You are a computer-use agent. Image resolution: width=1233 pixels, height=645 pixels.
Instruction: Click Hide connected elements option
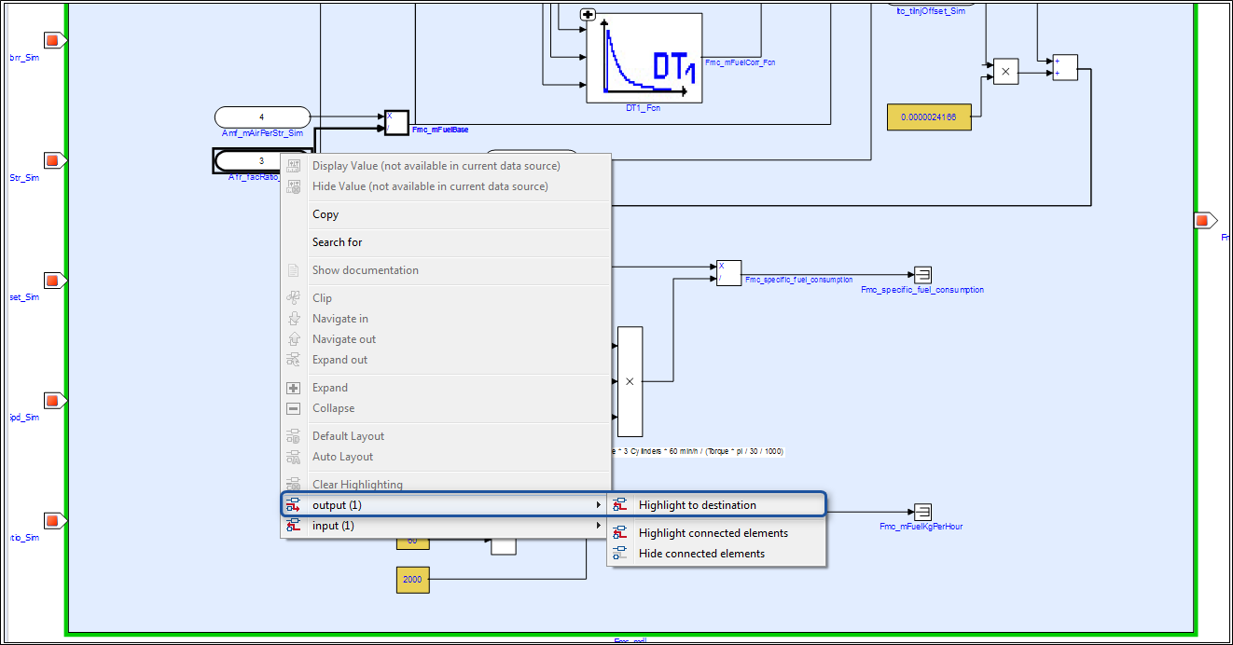click(x=701, y=554)
